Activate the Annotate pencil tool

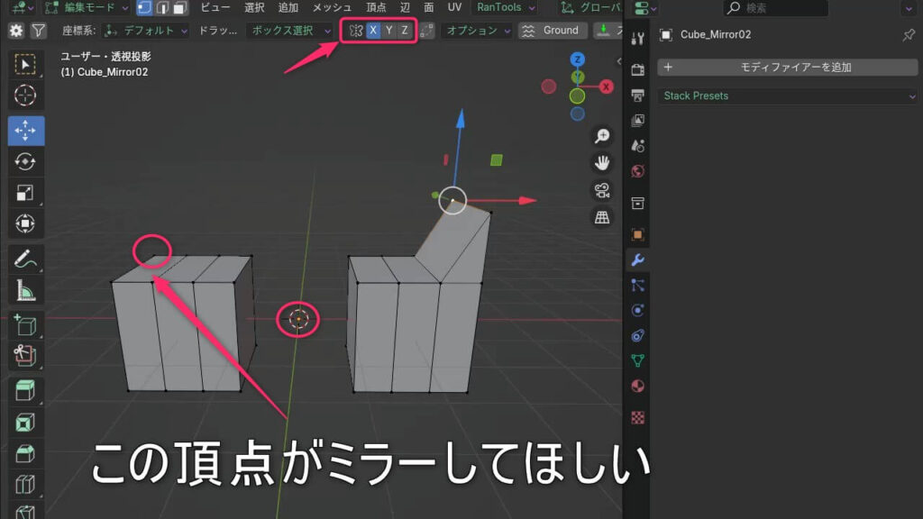[x=25, y=259]
